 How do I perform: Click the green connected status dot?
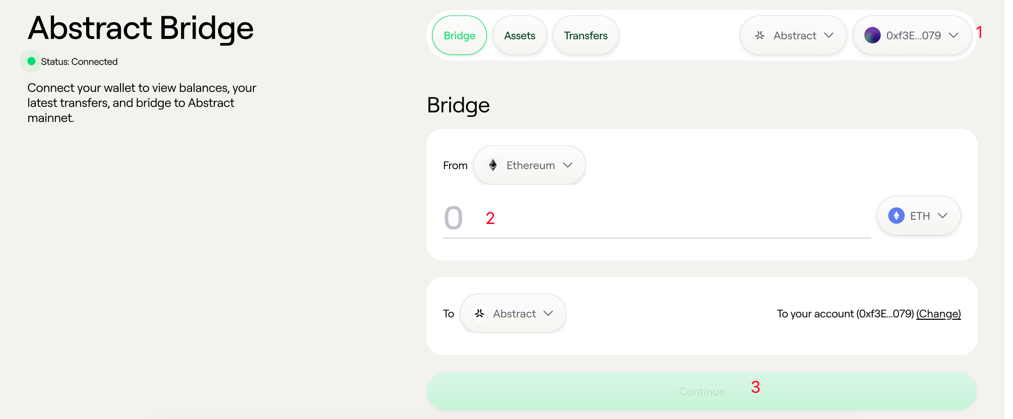[x=31, y=61]
